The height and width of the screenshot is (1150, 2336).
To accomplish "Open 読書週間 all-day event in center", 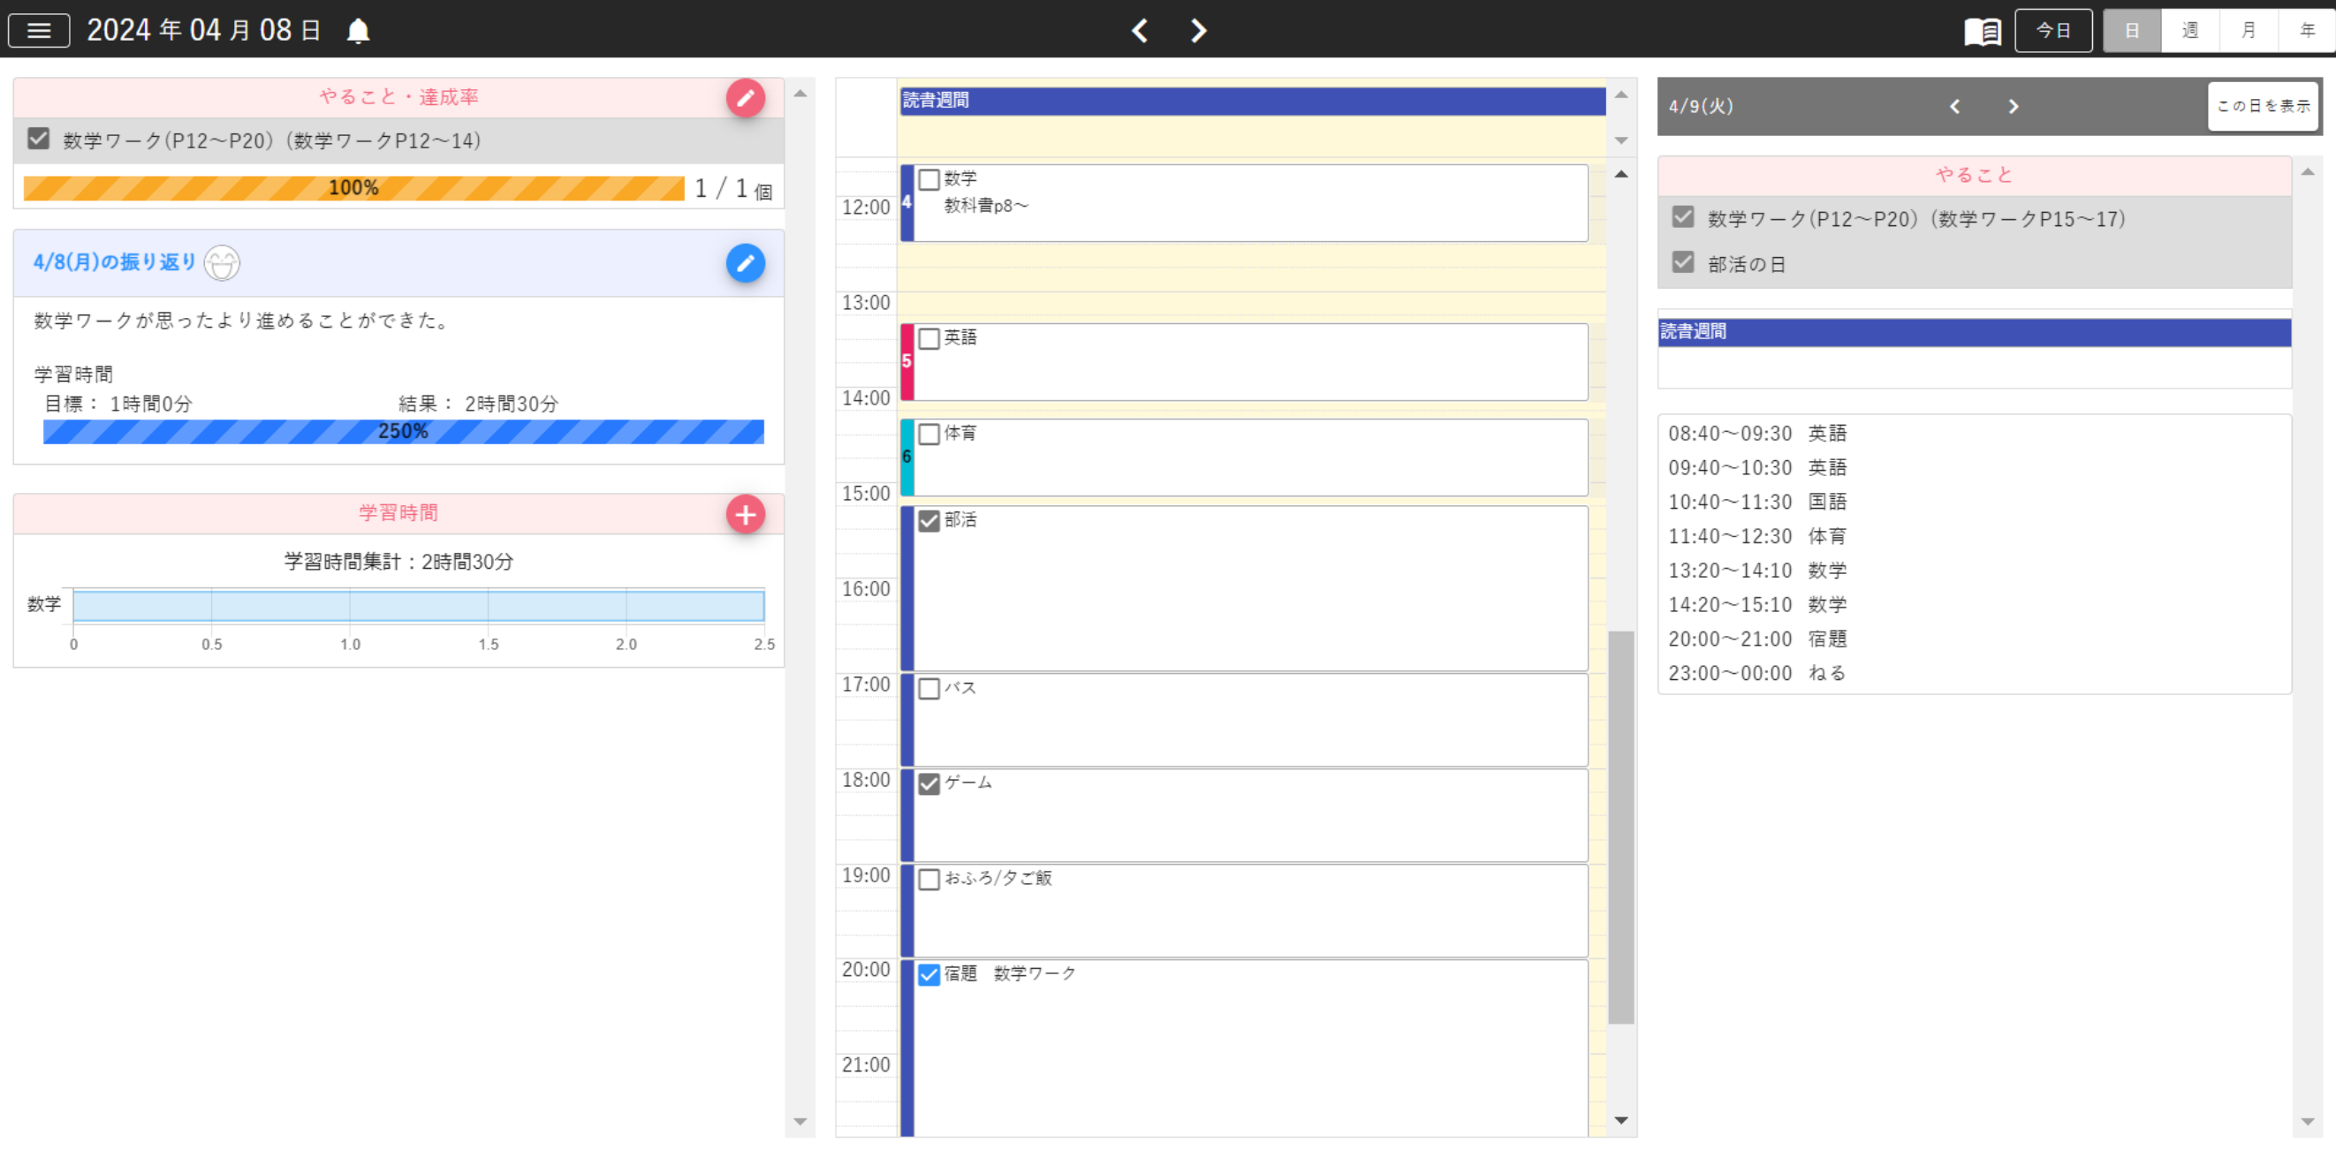I will (1252, 101).
